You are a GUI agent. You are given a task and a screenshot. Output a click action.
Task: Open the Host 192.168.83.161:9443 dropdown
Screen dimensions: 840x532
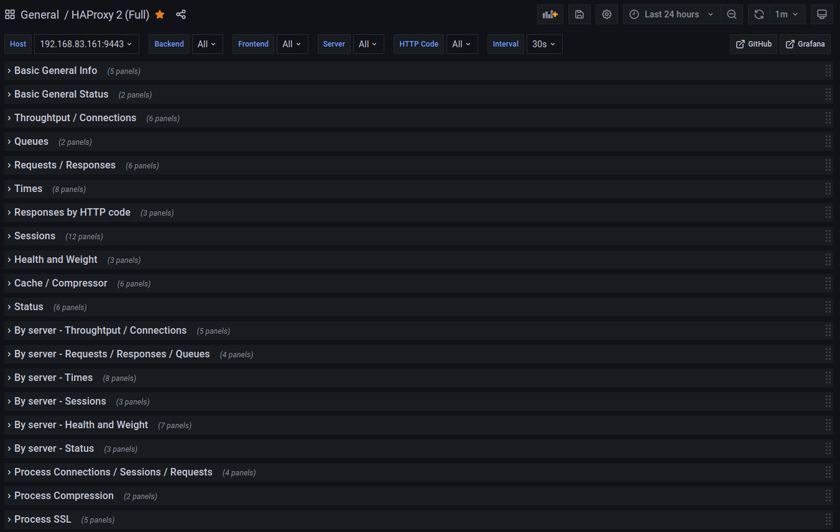(86, 44)
